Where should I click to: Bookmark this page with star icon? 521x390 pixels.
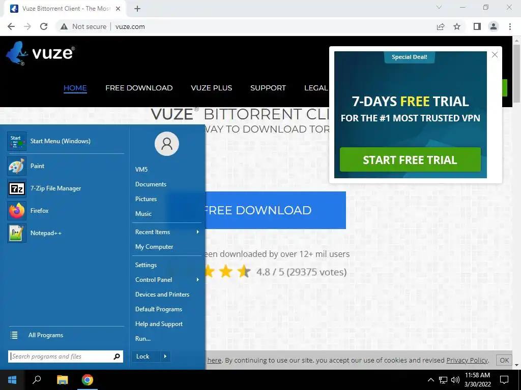[457, 26]
